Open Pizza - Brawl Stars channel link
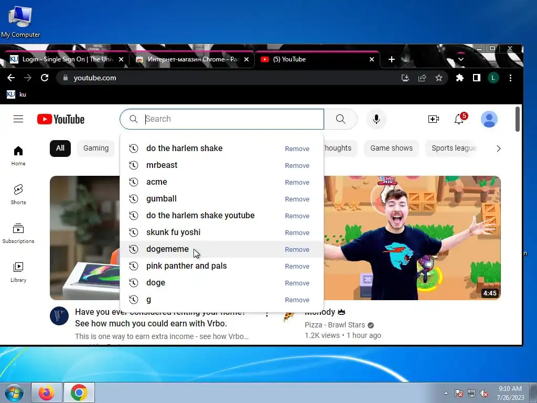 coord(335,325)
